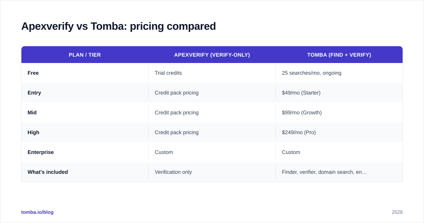Click 'Custom' in the Apexverify column

point(164,152)
